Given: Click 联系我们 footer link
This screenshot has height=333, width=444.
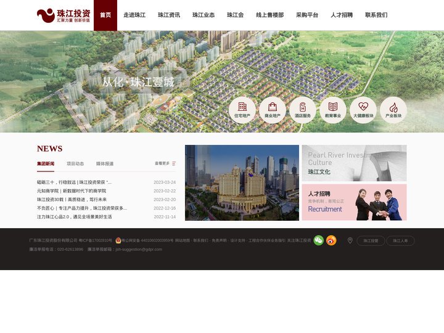Looking at the screenshot, I should pyautogui.click(x=201, y=240).
